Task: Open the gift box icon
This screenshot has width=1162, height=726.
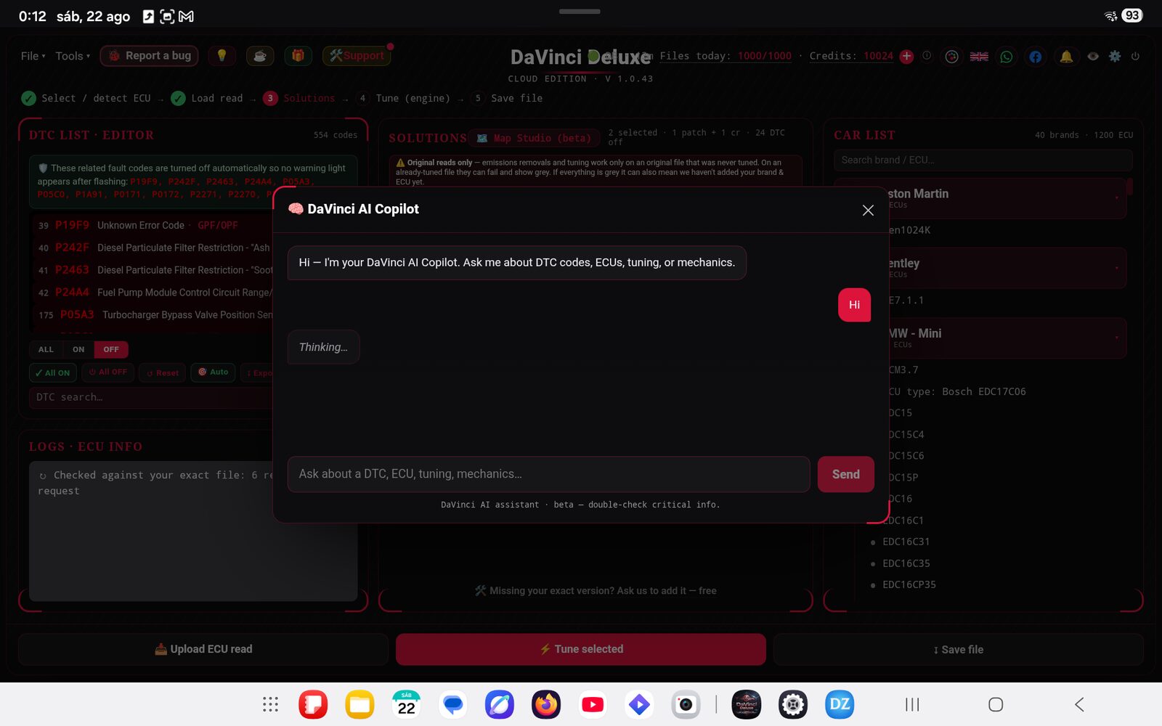Action: 298,56
